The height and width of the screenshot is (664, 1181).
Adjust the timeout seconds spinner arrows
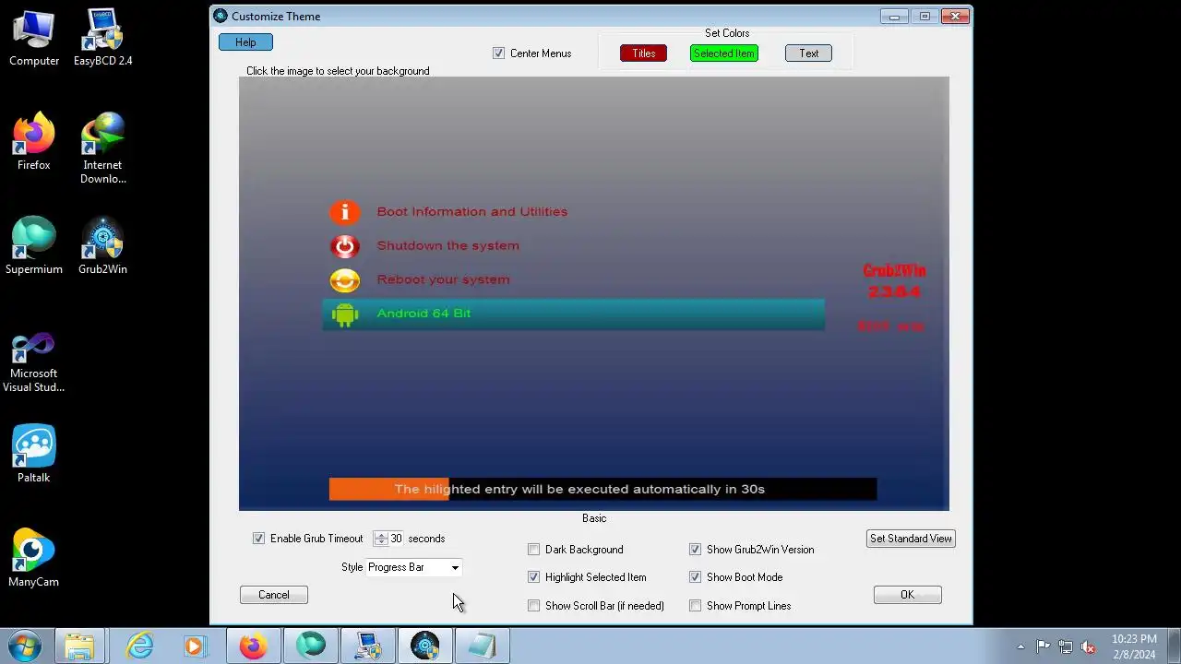point(381,539)
